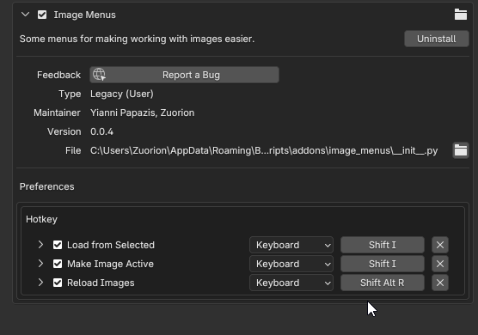Change Shift Alt R shortcut button
The image size is (478, 335).
coord(383,283)
